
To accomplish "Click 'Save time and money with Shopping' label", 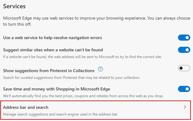I will pos(56,89).
